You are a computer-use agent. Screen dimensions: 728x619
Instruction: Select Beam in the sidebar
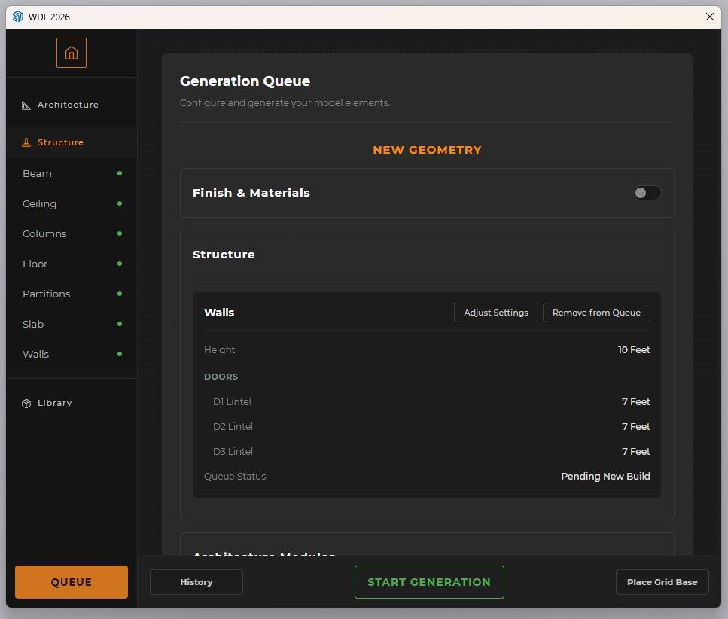click(72, 173)
